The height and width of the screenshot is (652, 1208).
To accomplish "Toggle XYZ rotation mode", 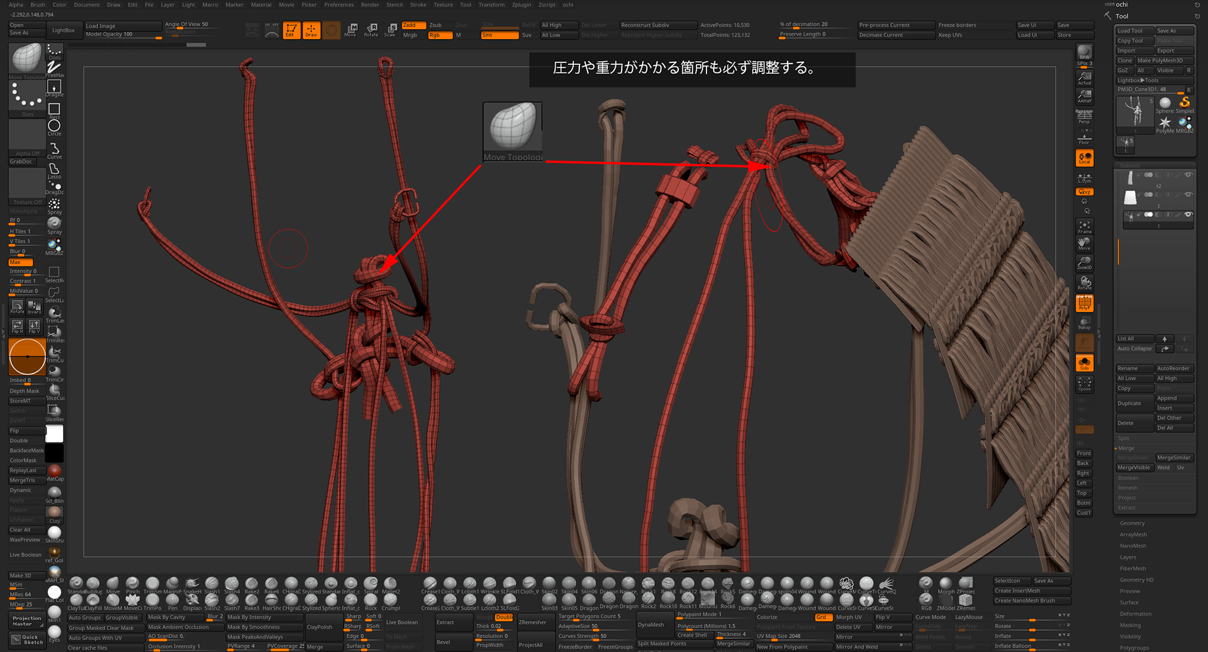I will pyautogui.click(x=1085, y=192).
